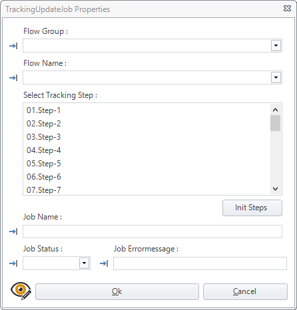297x310 pixels.
Task: Confirm with the Ok button
Action: (x=117, y=291)
